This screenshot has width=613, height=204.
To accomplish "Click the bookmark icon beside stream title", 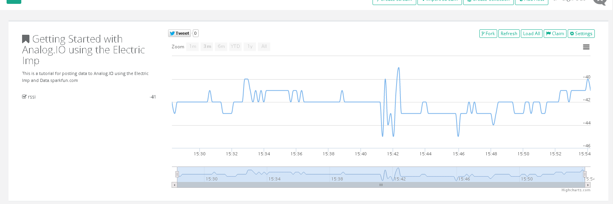I will 26,39.
